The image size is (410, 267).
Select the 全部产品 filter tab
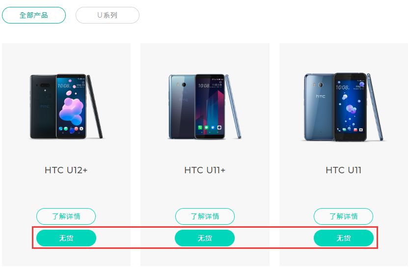pos(34,15)
